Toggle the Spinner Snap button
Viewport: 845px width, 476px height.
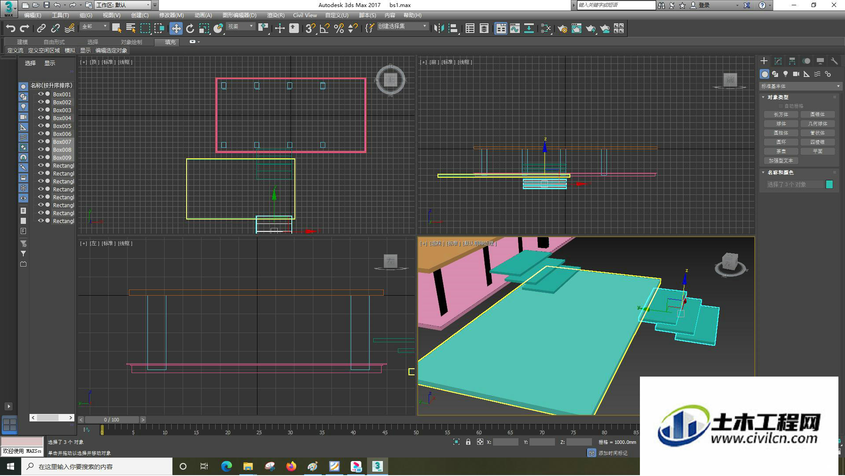tap(353, 29)
